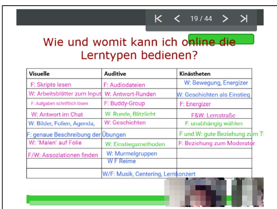Screen dimensions: 277x209
Task: Click 'W: Bilder, Folien, Agenda,' entry
Action: 62,123
